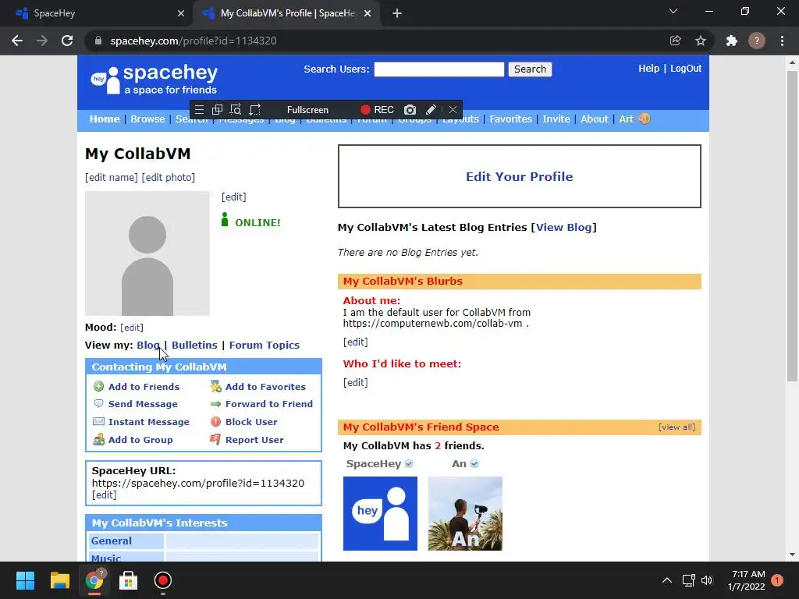The width and height of the screenshot is (799, 599).
Task: Click the Report User flag icon
Action: tap(215, 439)
